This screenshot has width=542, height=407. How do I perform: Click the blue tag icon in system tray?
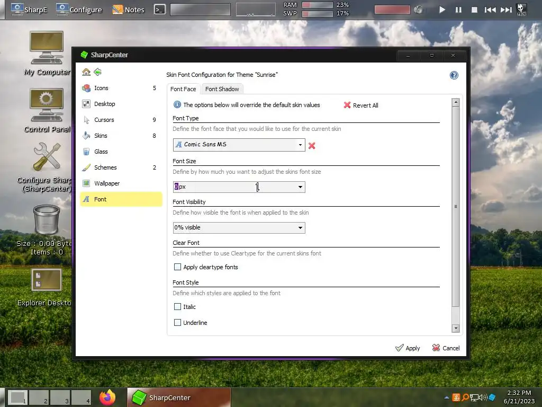click(492, 397)
